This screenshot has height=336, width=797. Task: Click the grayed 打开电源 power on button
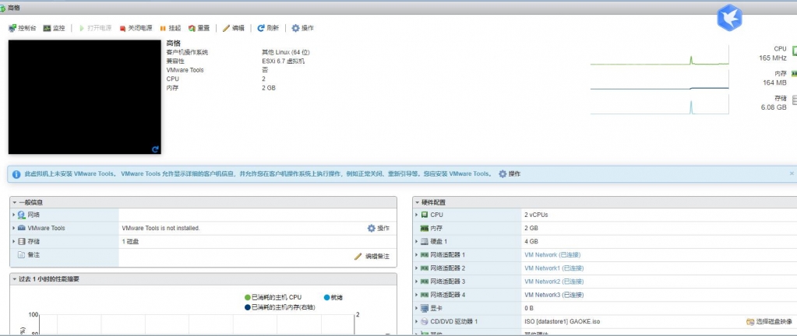(x=95, y=29)
